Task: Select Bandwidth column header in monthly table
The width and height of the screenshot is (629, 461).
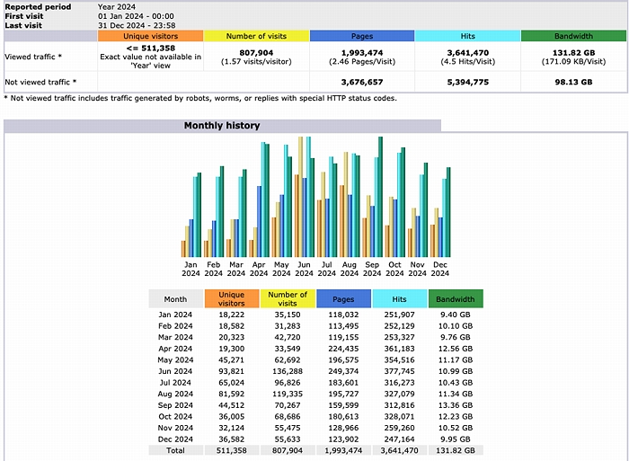Action: 456,299
